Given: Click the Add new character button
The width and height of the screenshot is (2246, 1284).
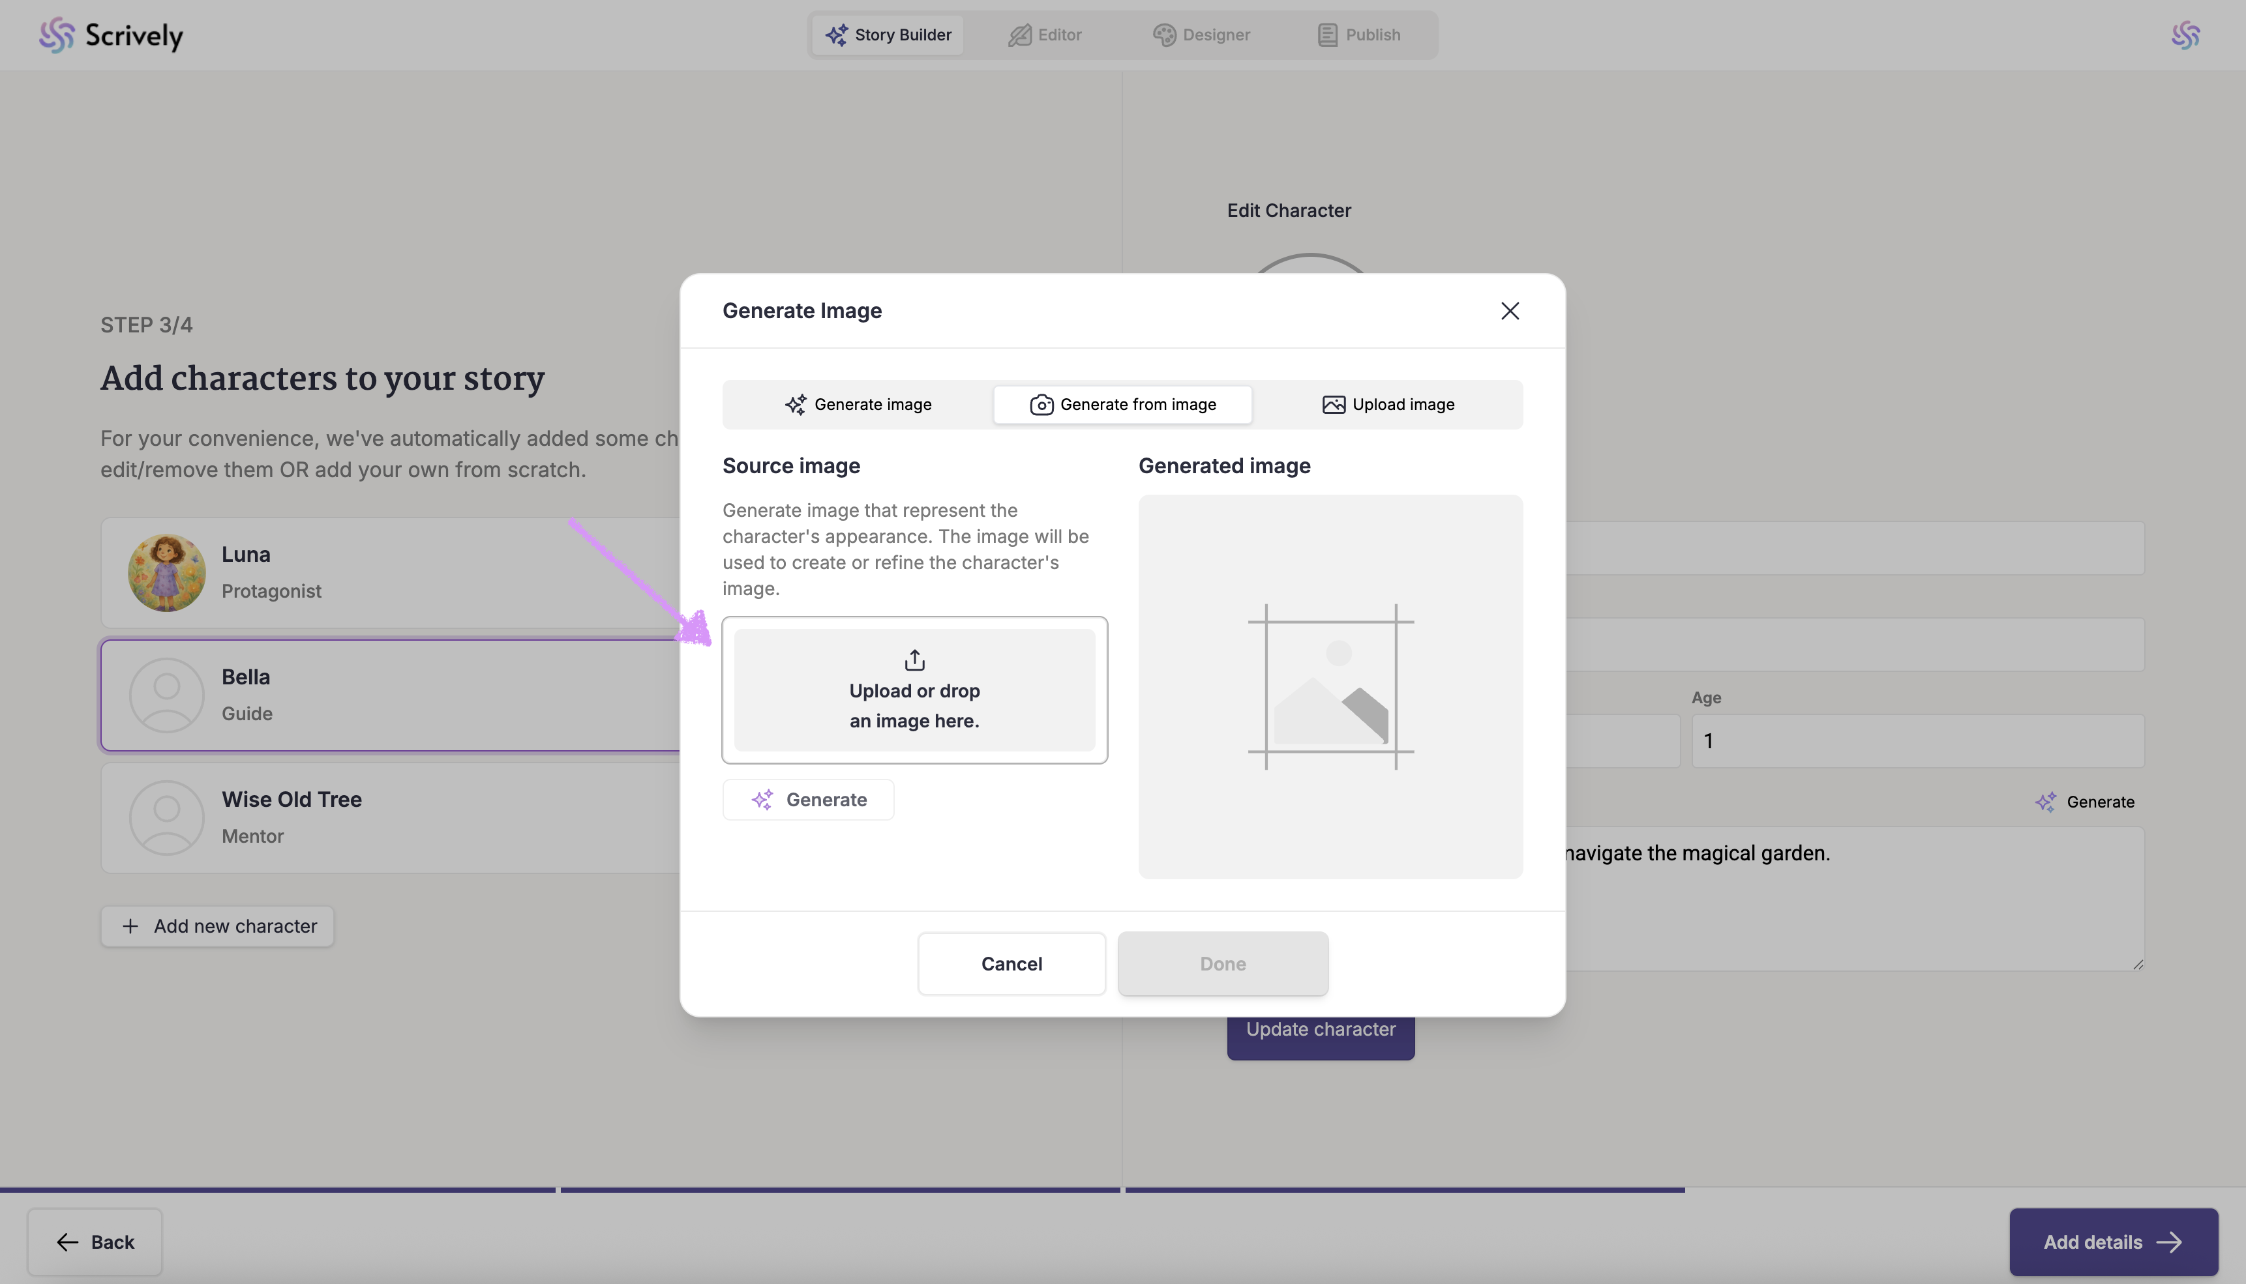Looking at the screenshot, I should 218,926.
